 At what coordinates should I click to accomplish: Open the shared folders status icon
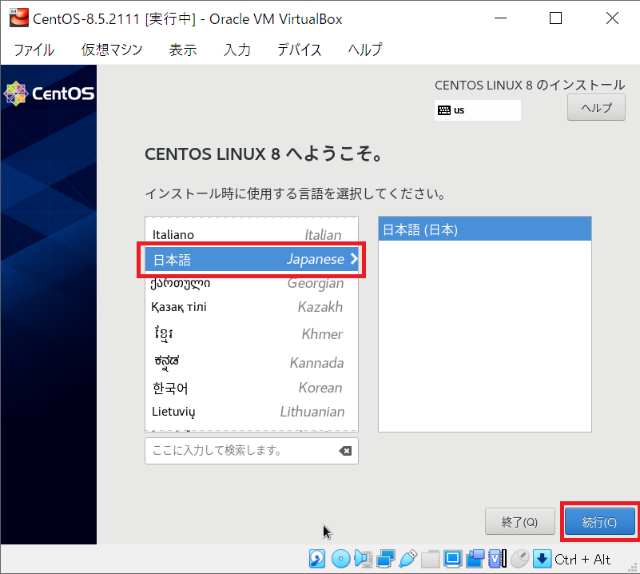coord(428,558)
